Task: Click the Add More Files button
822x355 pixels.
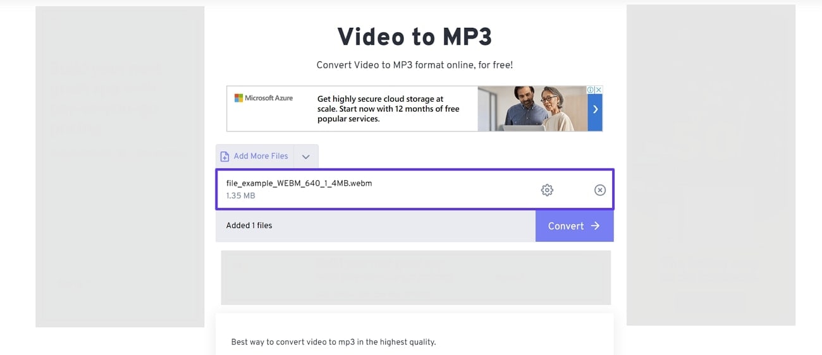Action: pyautogui.click(x=254, y=156)
